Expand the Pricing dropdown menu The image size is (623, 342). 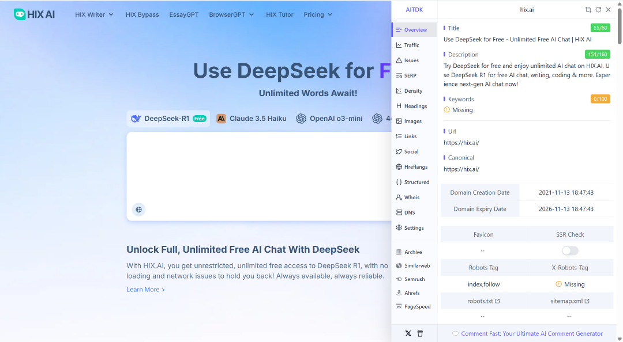(x=318, y=14)
